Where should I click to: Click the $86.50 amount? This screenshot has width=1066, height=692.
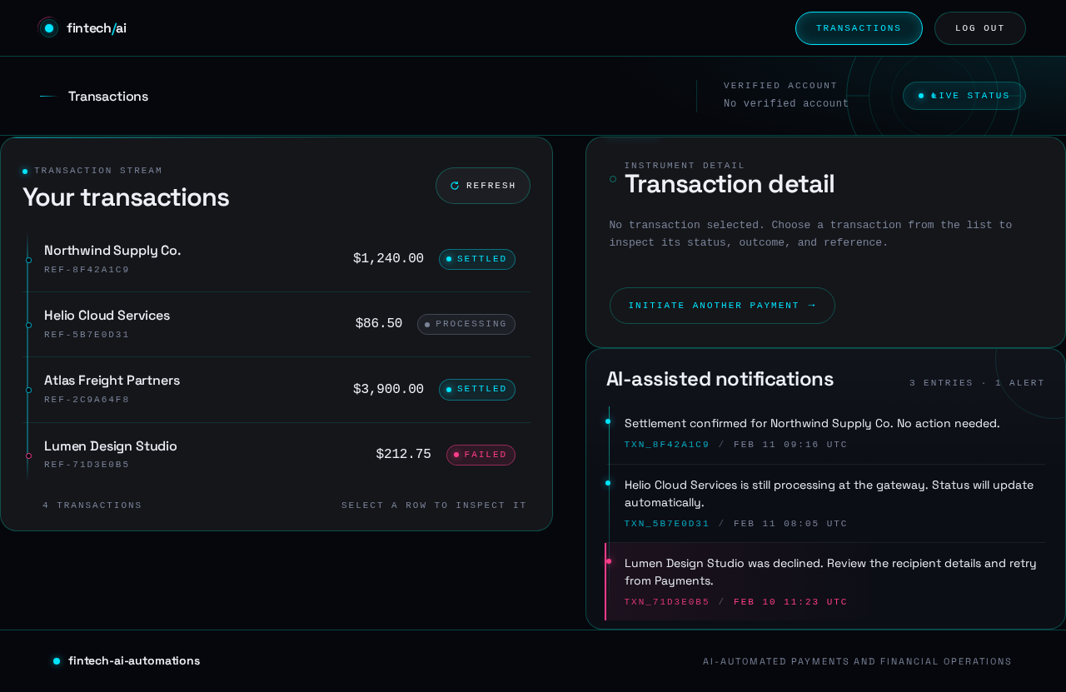coord(379,324)
